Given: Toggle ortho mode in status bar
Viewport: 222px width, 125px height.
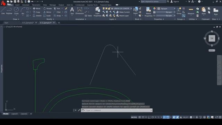Looking at the screenshot, I should 149,117.
